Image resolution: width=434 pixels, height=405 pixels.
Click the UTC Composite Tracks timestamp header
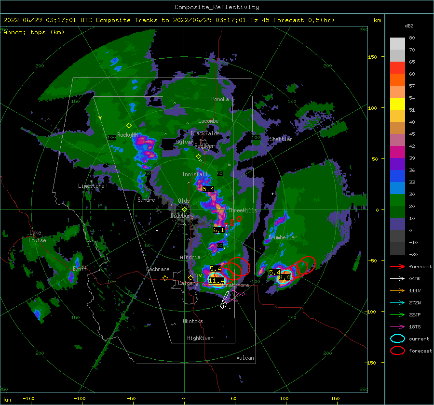pos(169,20)
